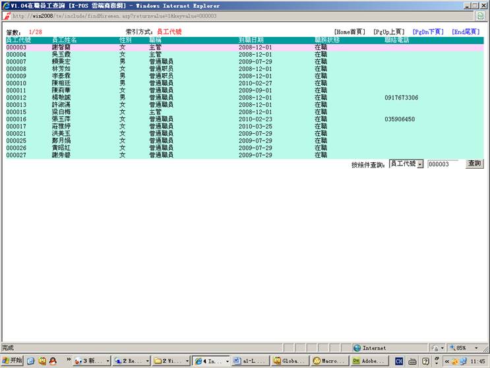
Task: Go to next page with PgDn下頁
Action: [427, 31]
